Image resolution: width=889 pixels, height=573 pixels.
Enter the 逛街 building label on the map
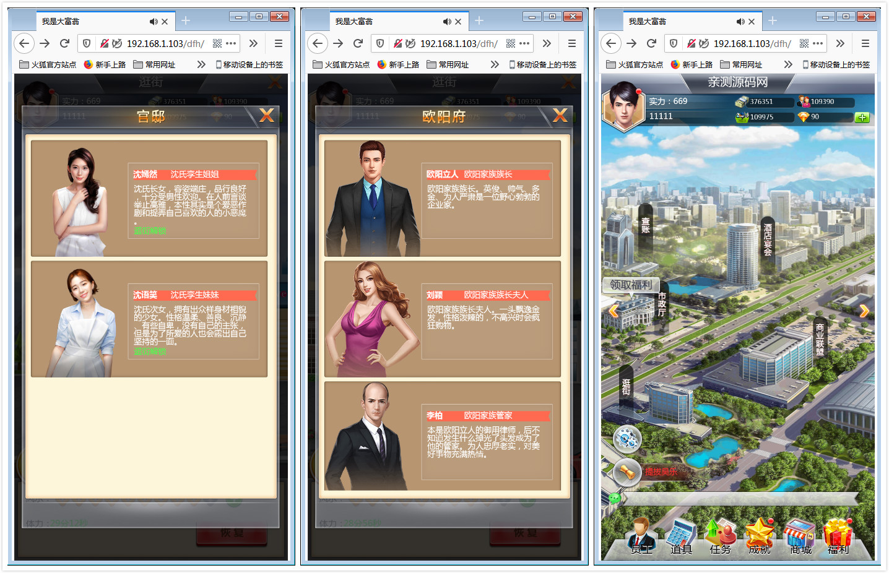click(x=627, y=387)
